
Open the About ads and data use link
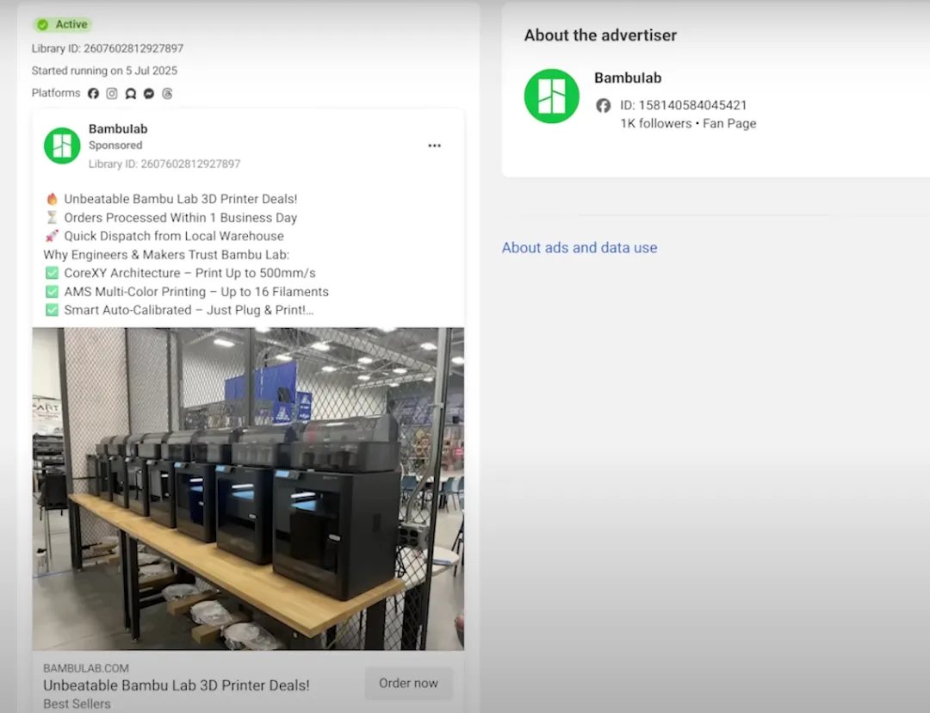tap(580, 247)
